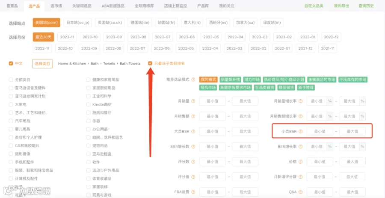The image size is (385, 198).
Task: Toggle 只看该子类目排名 checkbox
Action: (150, 64)
